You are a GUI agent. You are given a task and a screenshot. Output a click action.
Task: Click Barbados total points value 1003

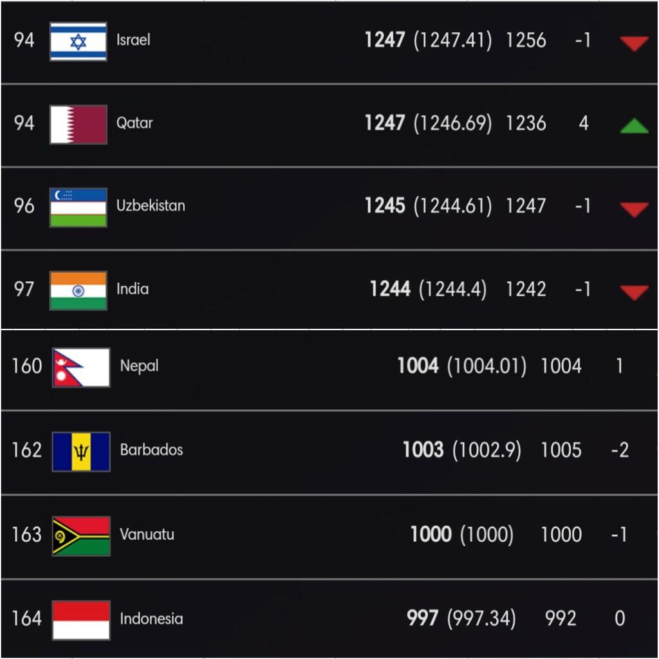pos(423,450)
